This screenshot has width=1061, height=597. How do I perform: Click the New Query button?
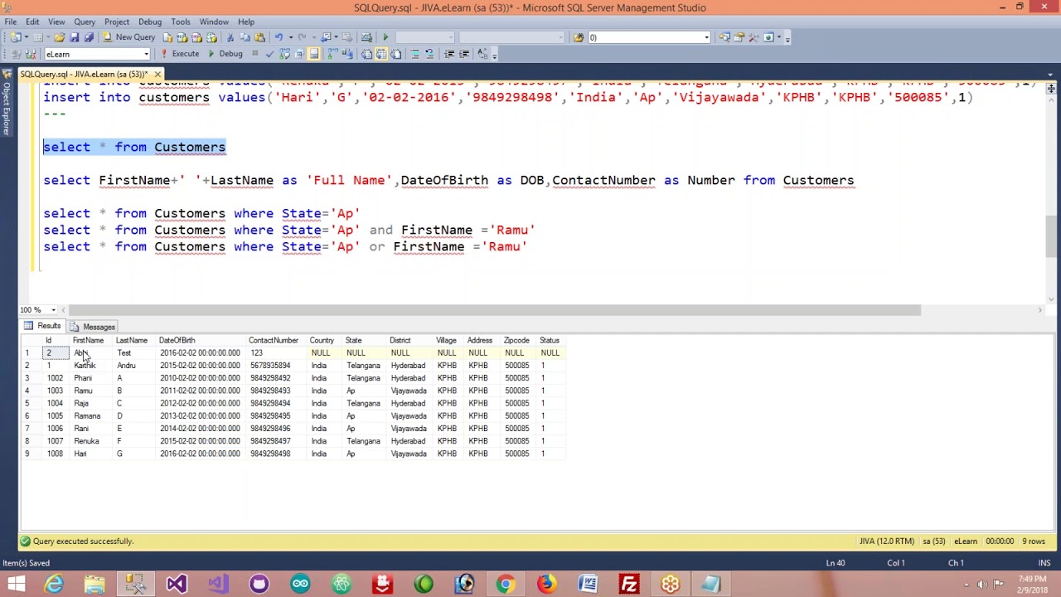pos(128,37)
